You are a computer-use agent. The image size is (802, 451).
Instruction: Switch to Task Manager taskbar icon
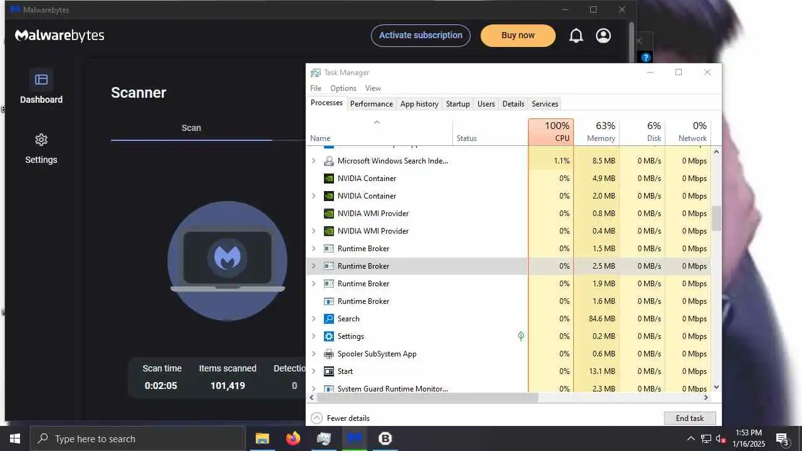pos(324,438)
